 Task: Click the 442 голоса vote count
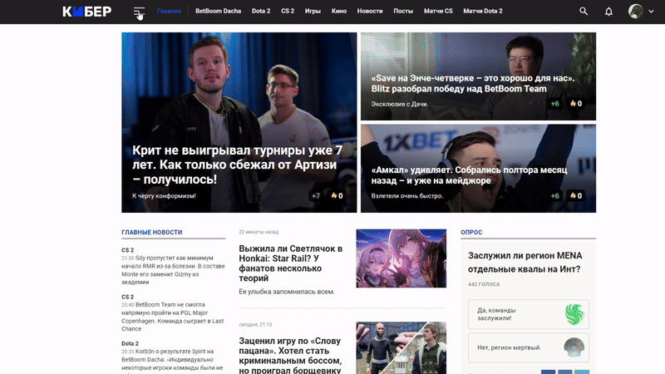tap(484, 284)
